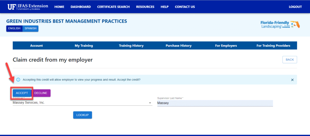310x136 pixels.
Task: Switch language to English
Action: coord(14,28)
